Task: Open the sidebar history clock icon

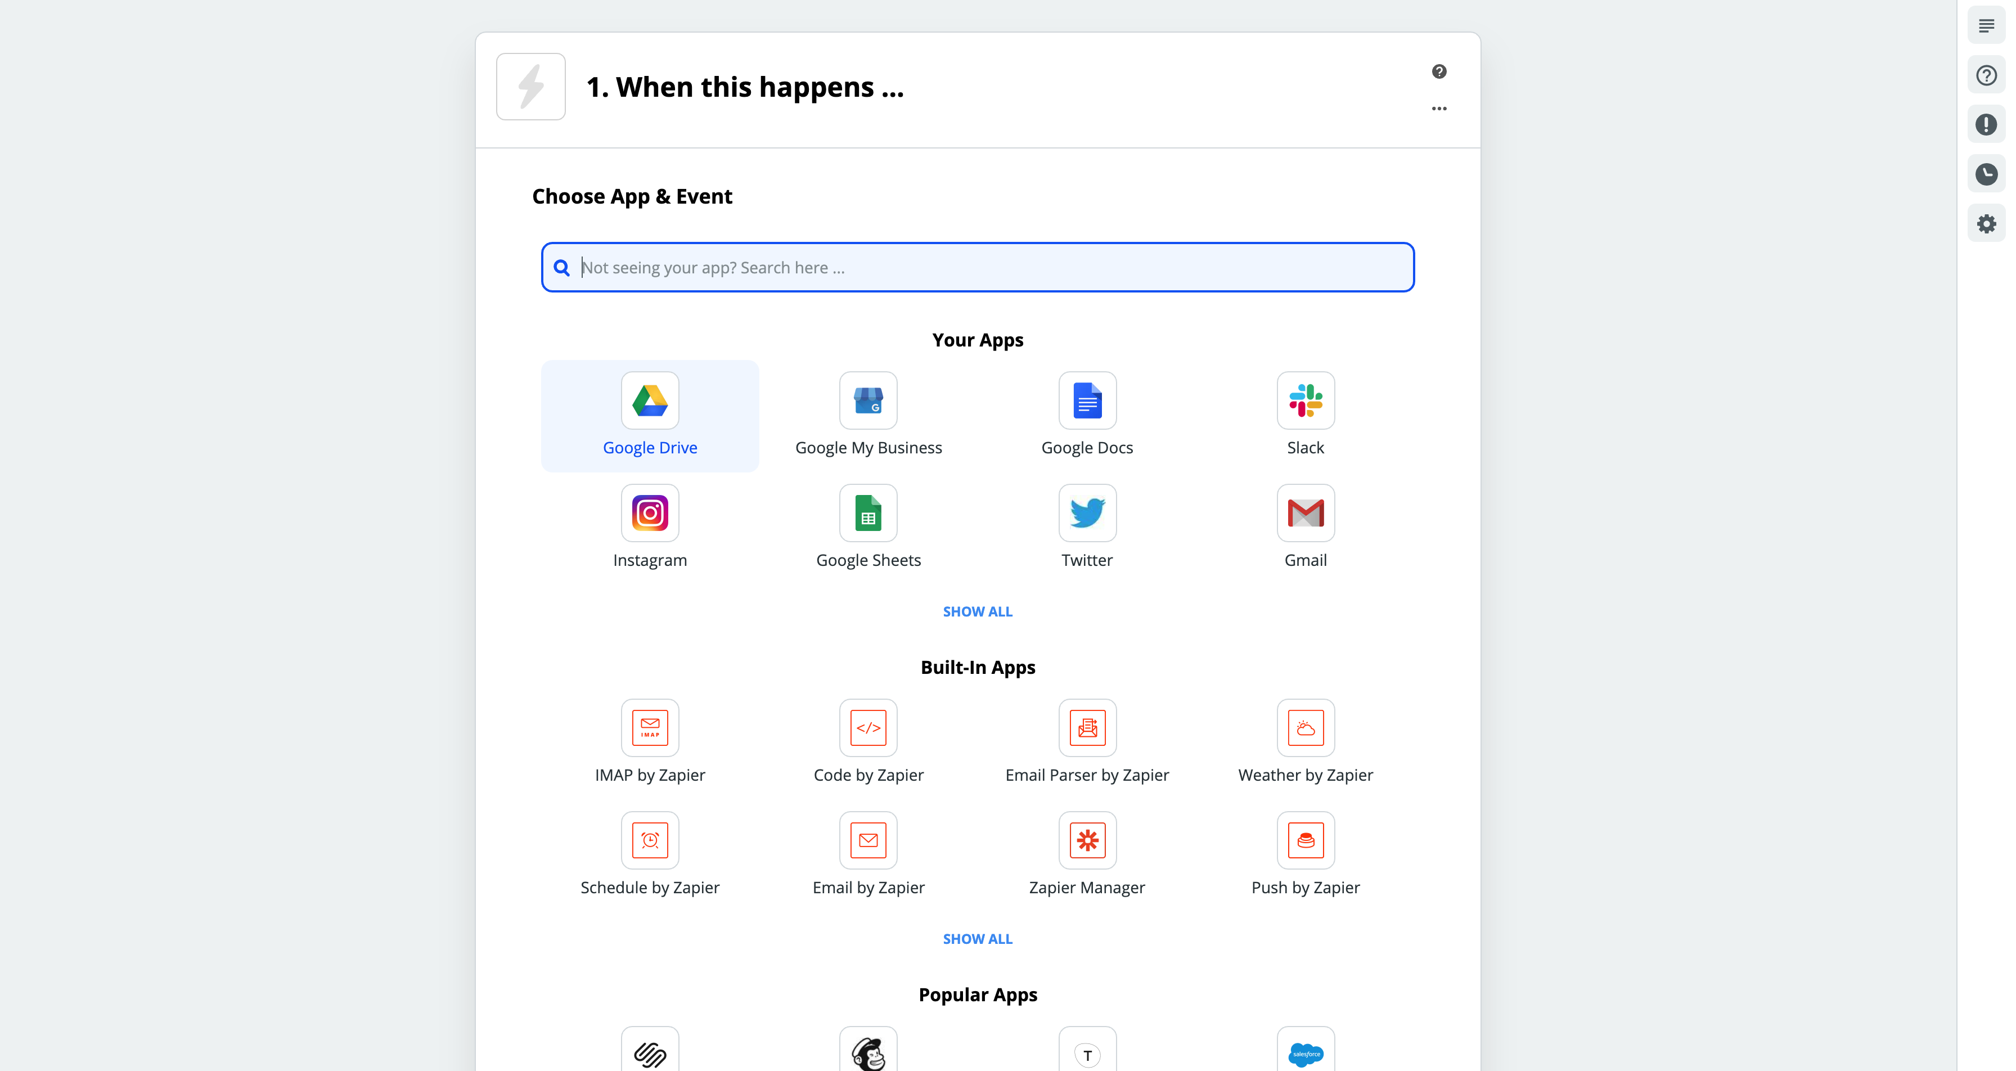Action: 1986,174
